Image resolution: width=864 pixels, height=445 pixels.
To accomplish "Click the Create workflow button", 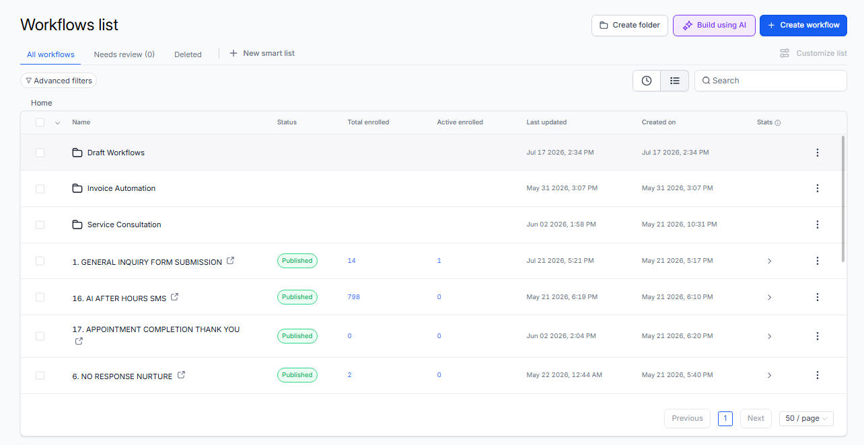I will (x=803, y=26).
